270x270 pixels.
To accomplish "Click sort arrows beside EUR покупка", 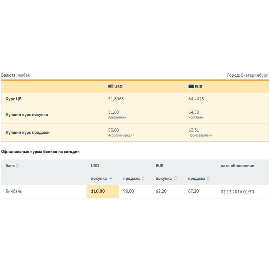I will click(175, 179).
